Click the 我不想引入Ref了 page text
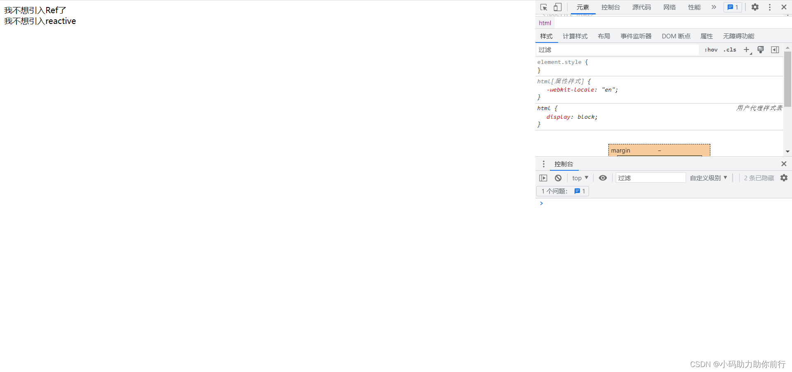792x372 pixels. (x=35, y=10)
